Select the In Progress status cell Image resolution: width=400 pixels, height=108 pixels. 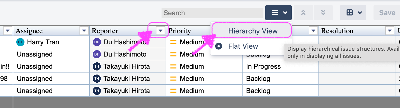pos(281,66)
